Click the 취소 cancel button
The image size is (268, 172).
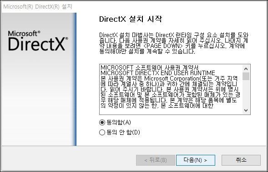tap(241, 160)
